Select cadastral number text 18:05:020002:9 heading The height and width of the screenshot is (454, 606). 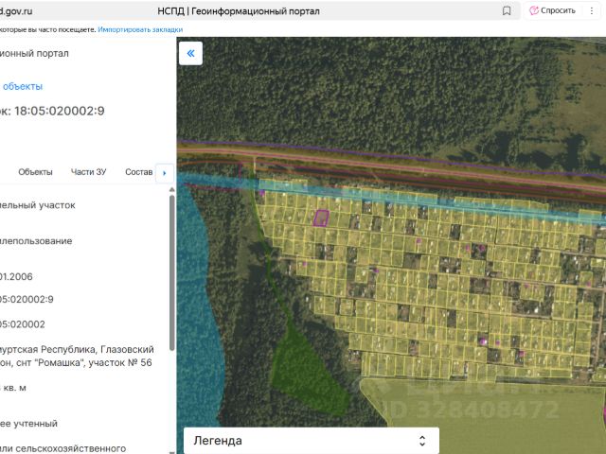(60, 112)
